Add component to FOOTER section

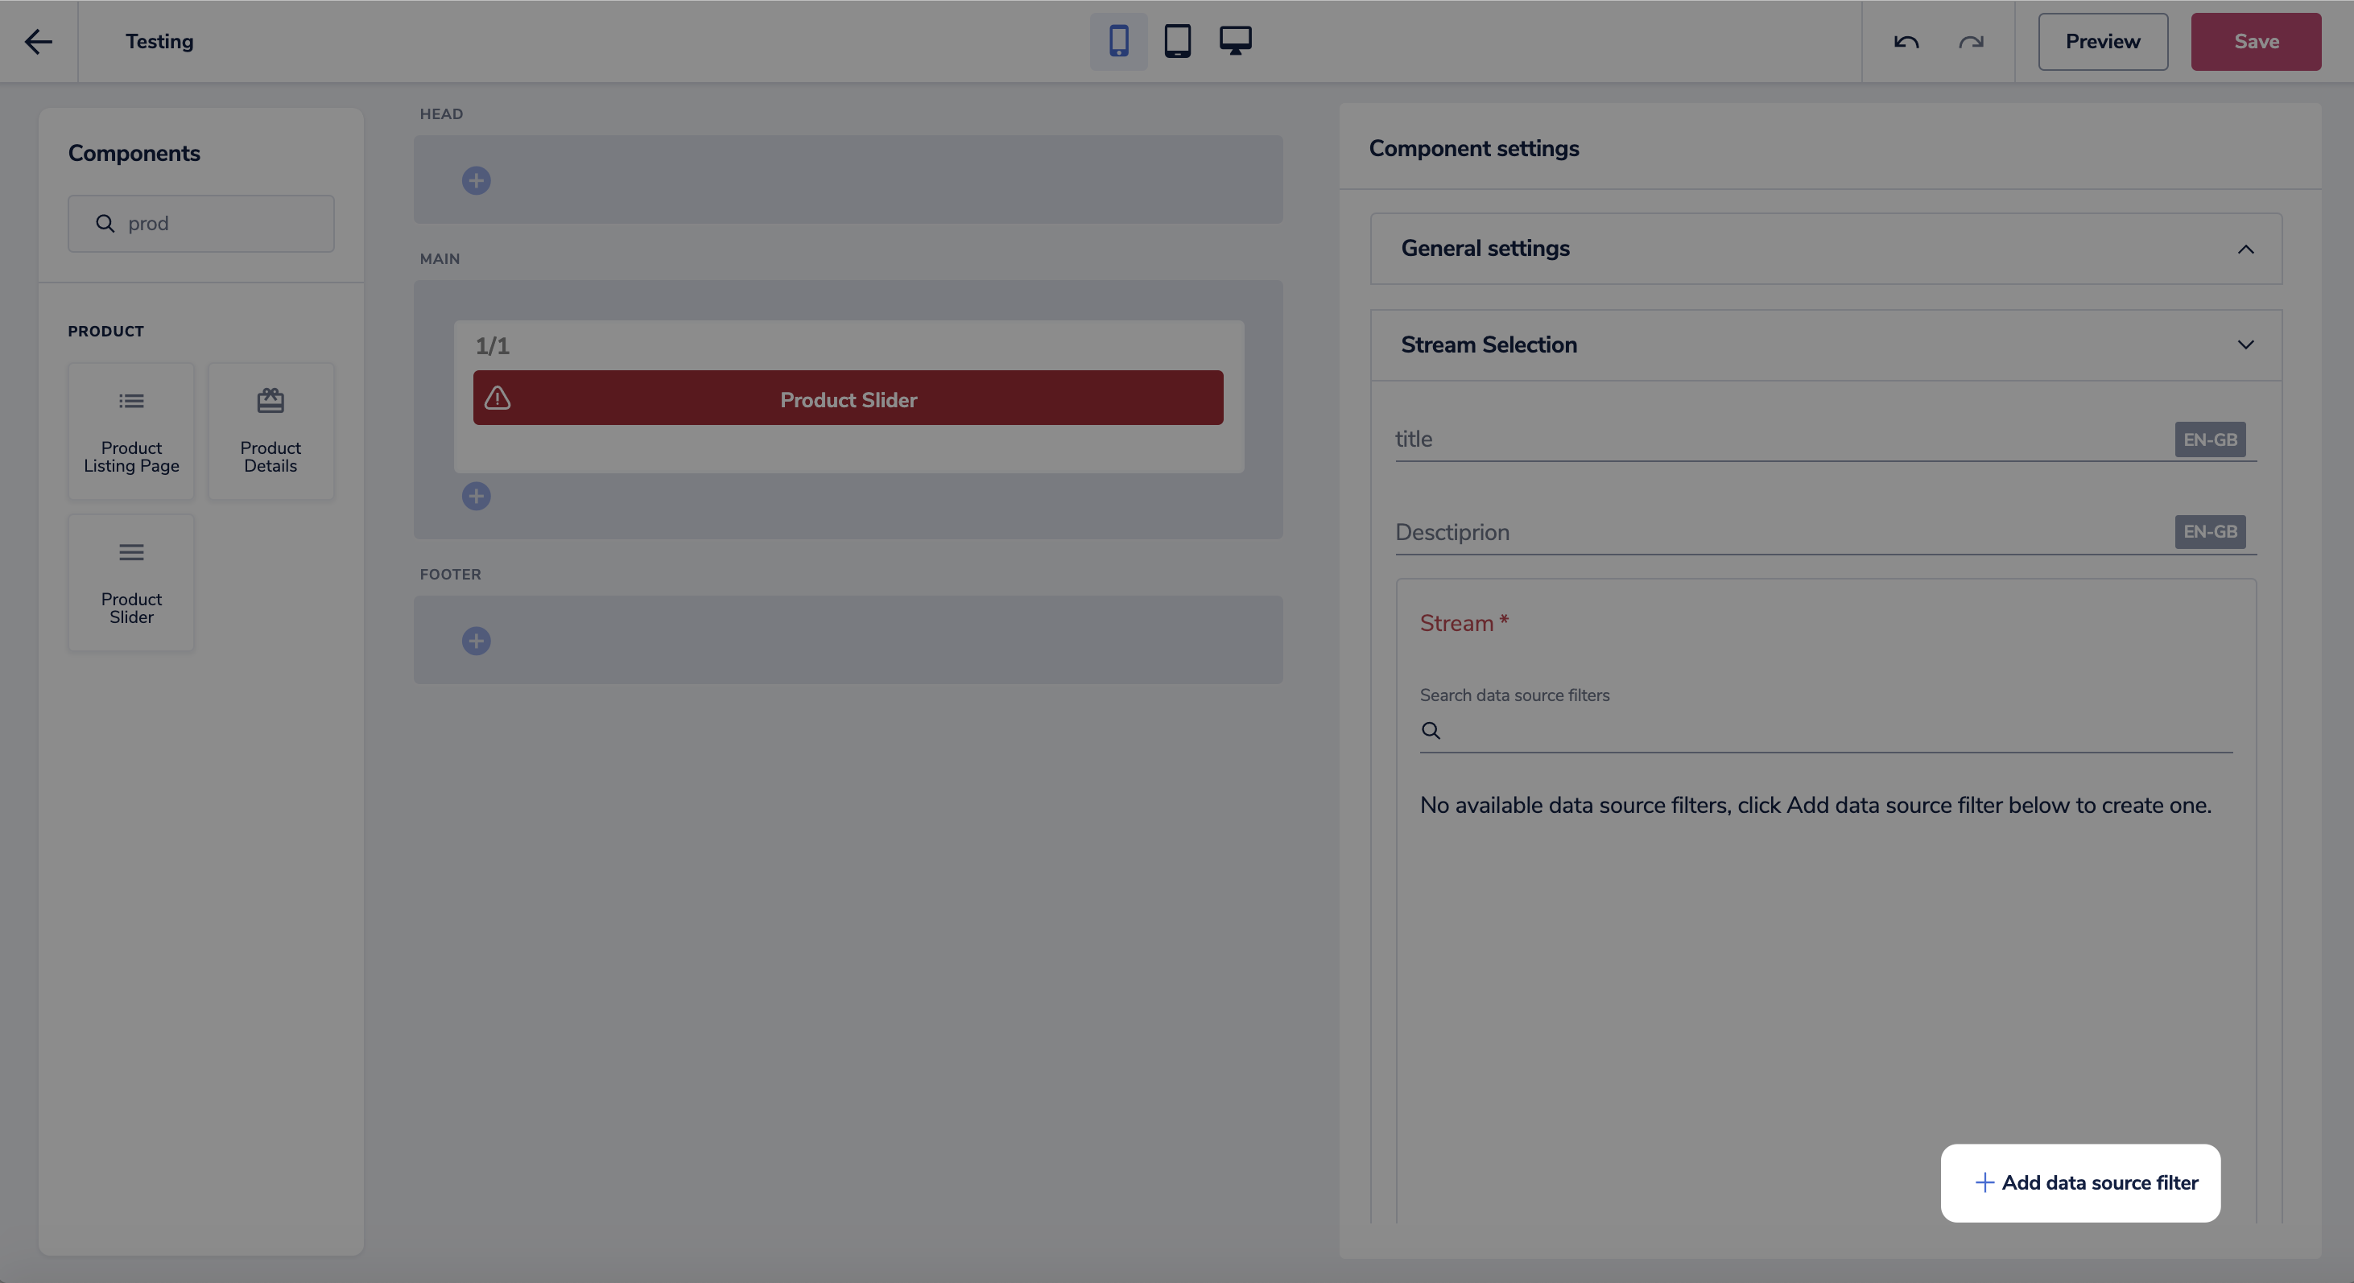476,641
